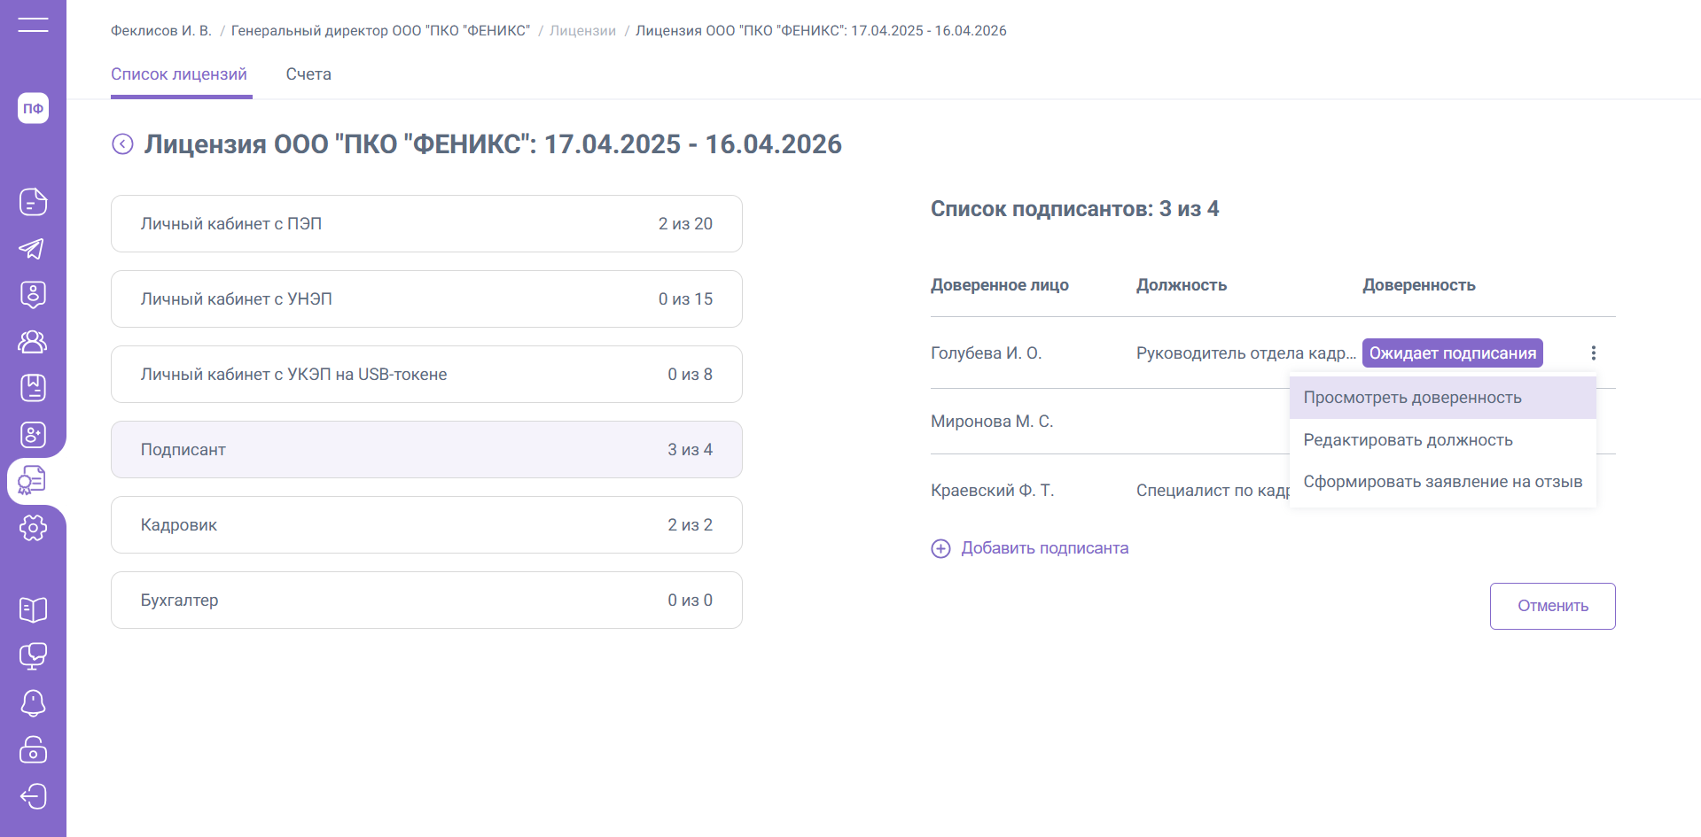Choose 'Редактировать должность' from context menu

coord(1408,440)
